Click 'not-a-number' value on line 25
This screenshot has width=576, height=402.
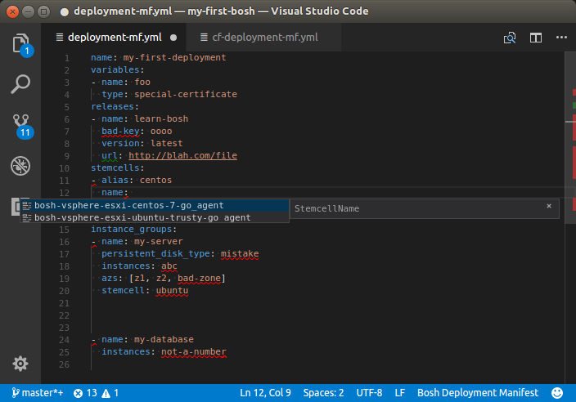pos(194,351)
